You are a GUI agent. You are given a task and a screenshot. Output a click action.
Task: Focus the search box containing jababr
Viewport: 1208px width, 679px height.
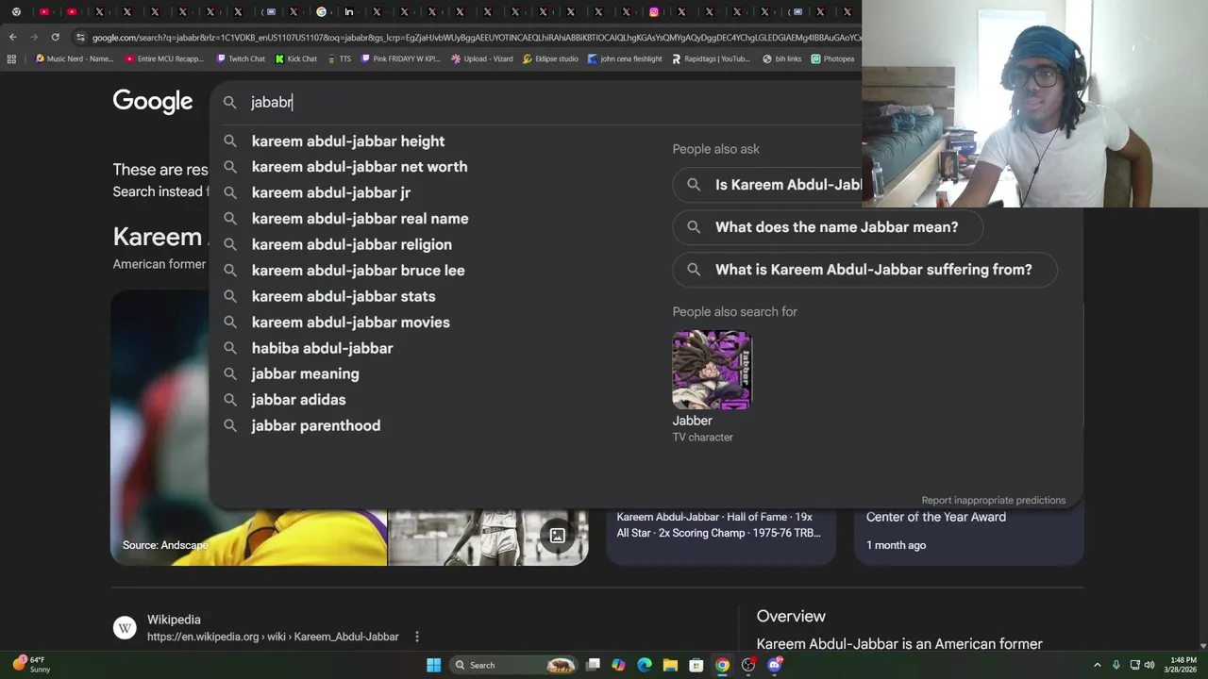tap(538, 102)
